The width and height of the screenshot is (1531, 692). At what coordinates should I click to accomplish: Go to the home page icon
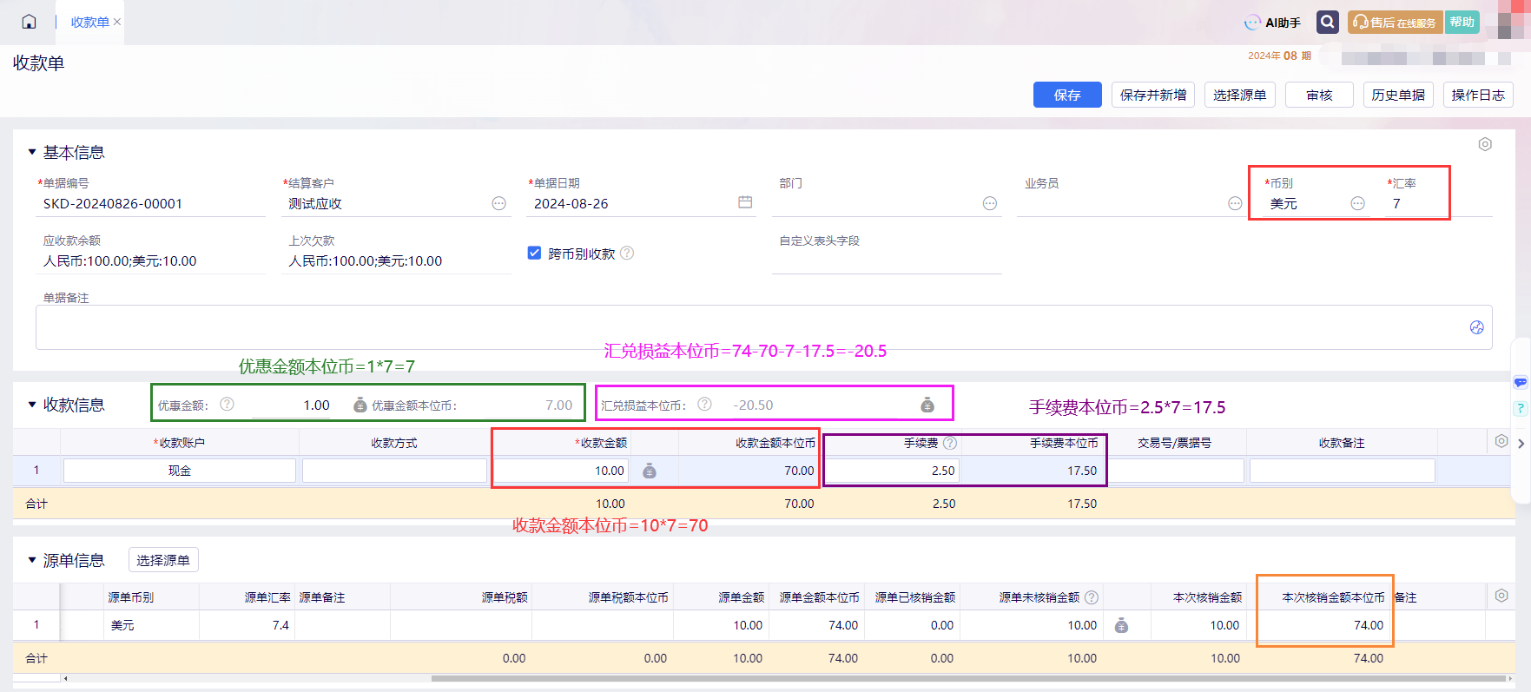pyautogui.click(x=29, y=22)
